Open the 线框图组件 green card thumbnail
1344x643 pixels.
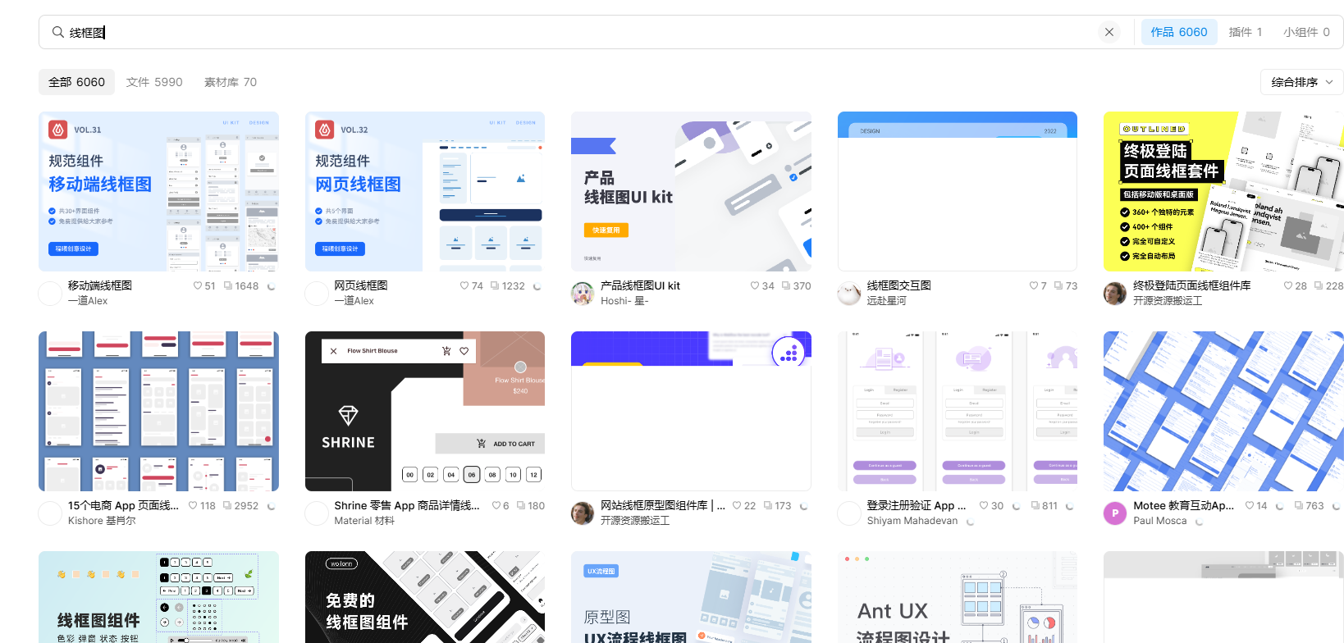[158, 597]
